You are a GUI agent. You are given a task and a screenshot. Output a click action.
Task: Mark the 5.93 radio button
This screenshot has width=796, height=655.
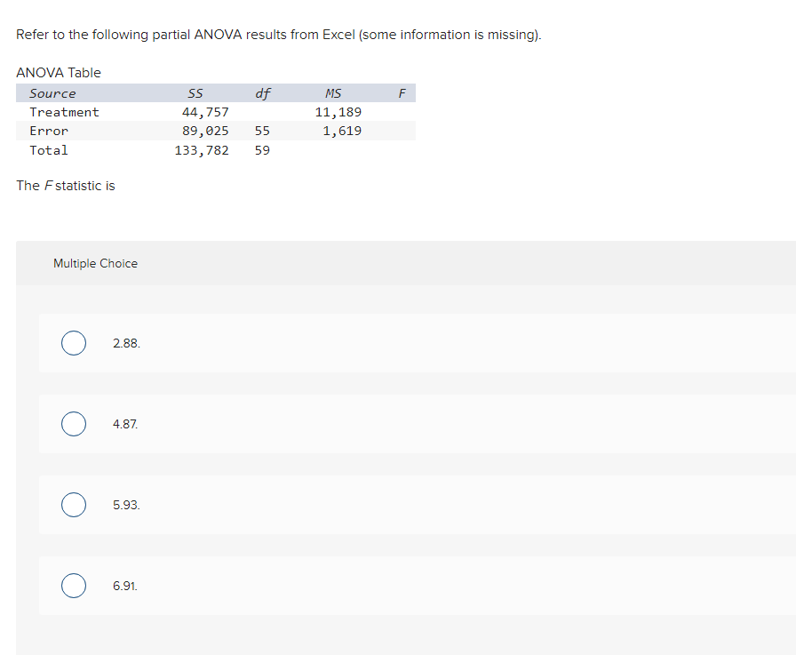tap(74, 505)
